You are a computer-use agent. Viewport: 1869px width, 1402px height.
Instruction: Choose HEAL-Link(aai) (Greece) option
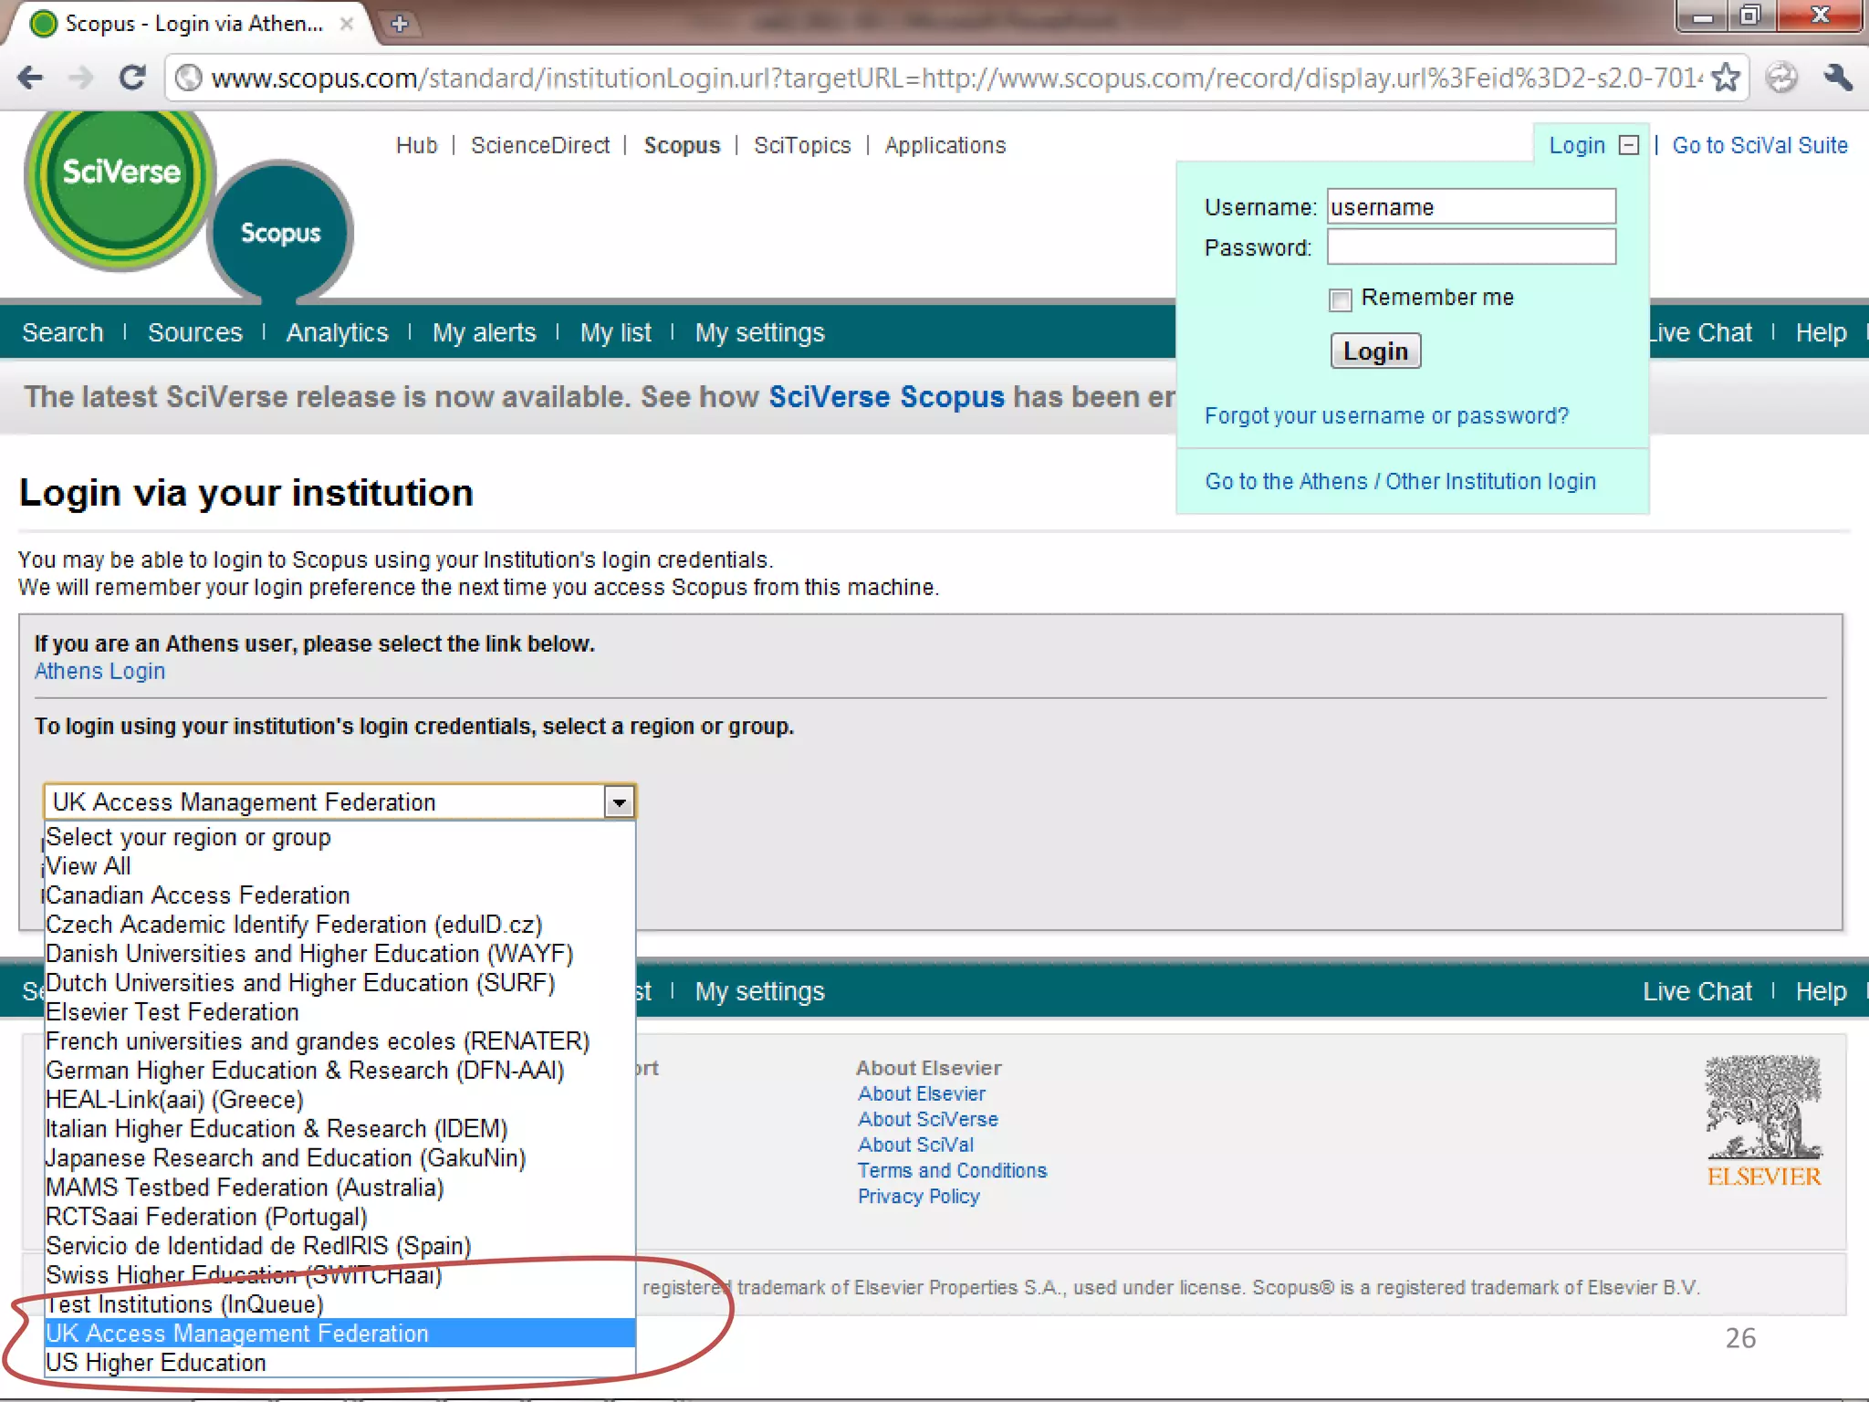pos(339,1100)
